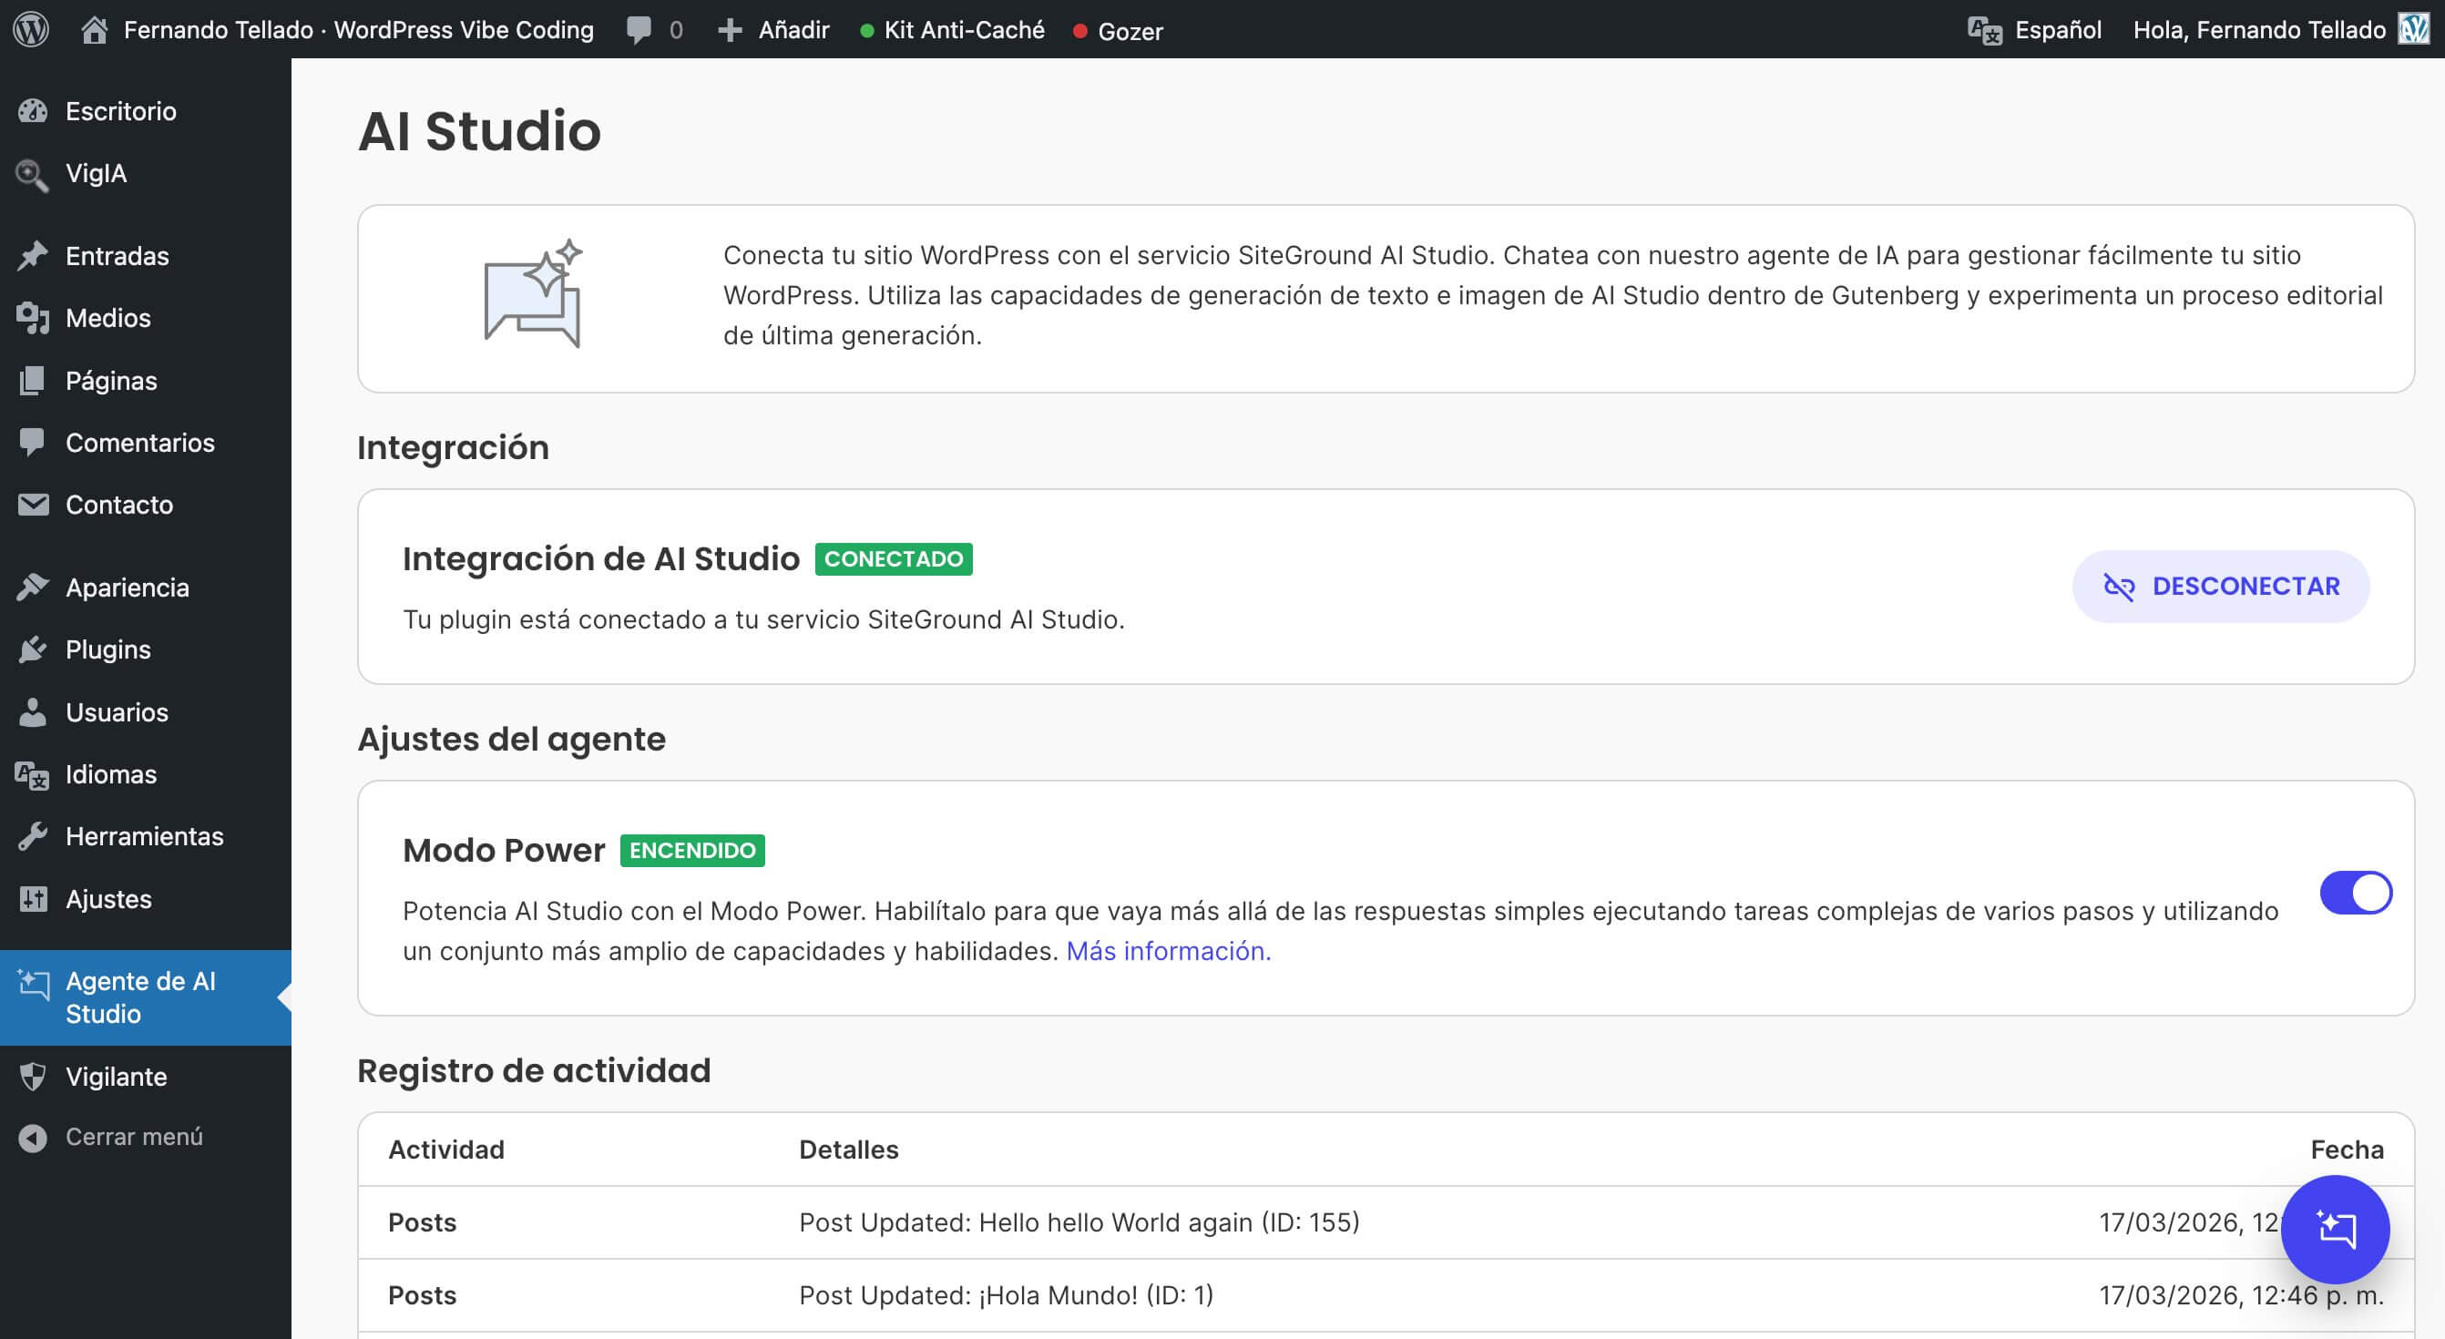Open the Escritorio menu item

[x=145, y=111]
